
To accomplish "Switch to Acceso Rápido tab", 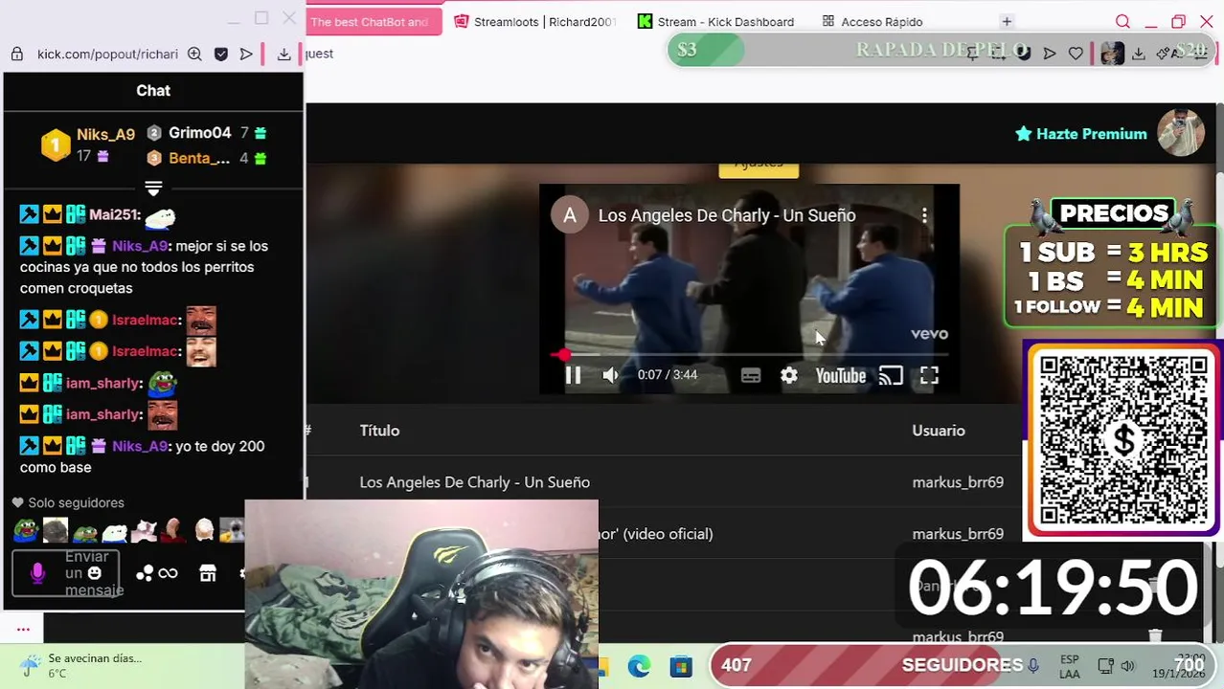I will [x=872, y=21].
